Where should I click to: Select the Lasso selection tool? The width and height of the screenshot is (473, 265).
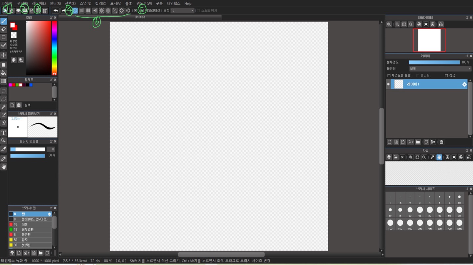4,99
